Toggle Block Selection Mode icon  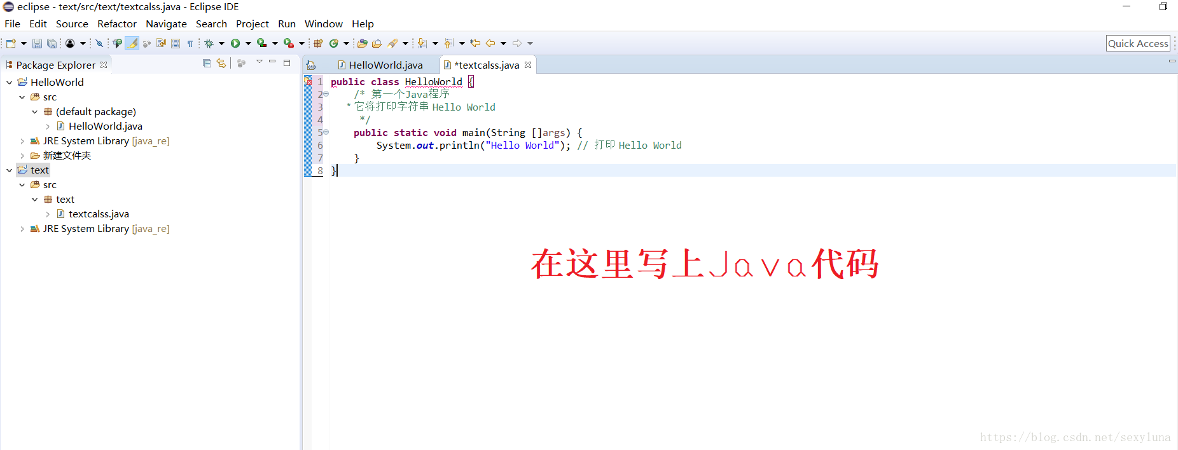tap(176, 43)
